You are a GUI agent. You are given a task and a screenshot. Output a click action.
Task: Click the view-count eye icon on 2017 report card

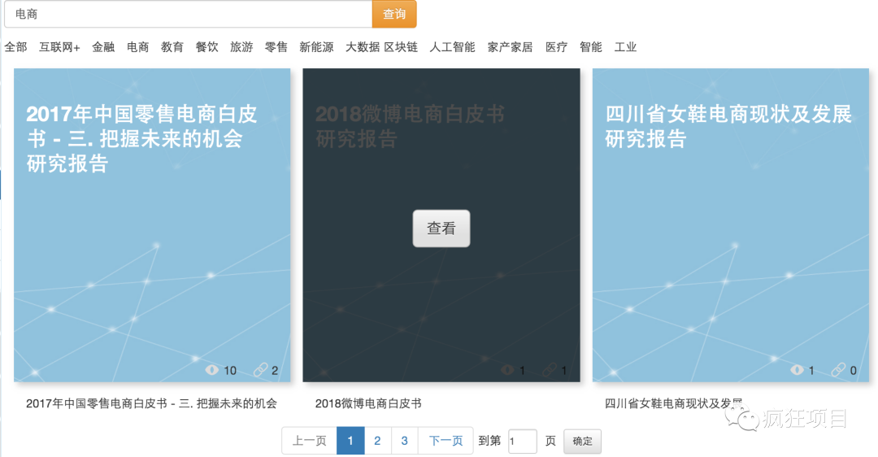[x=212, y=370]
